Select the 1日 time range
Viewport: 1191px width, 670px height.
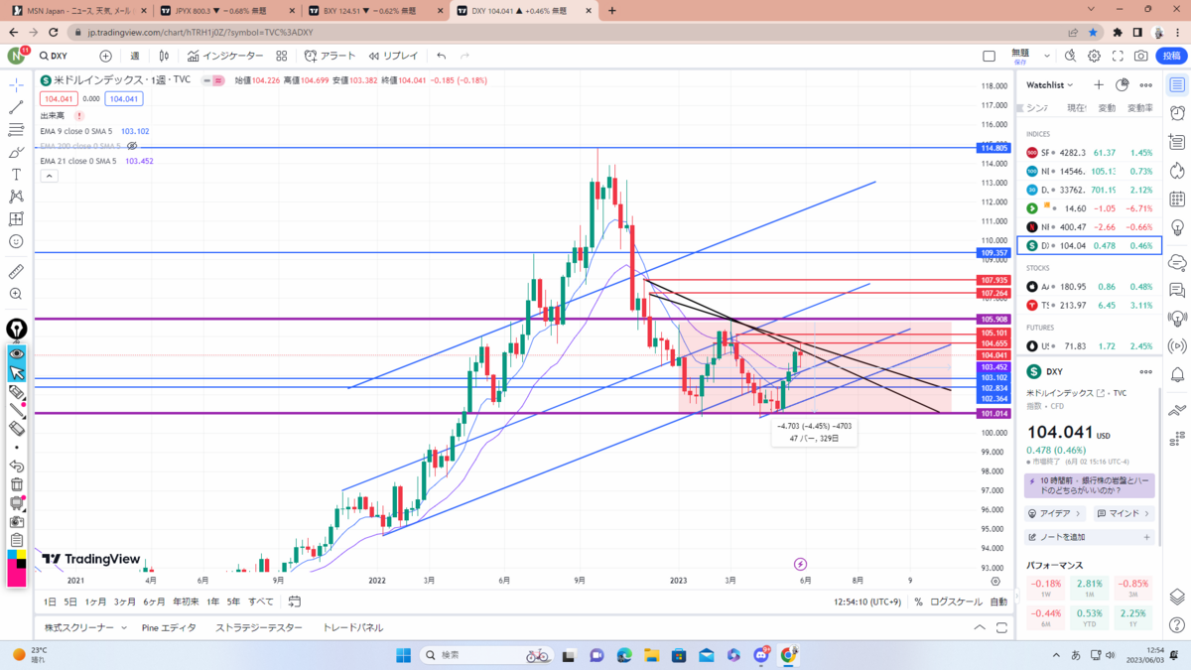tap(50, 602)
